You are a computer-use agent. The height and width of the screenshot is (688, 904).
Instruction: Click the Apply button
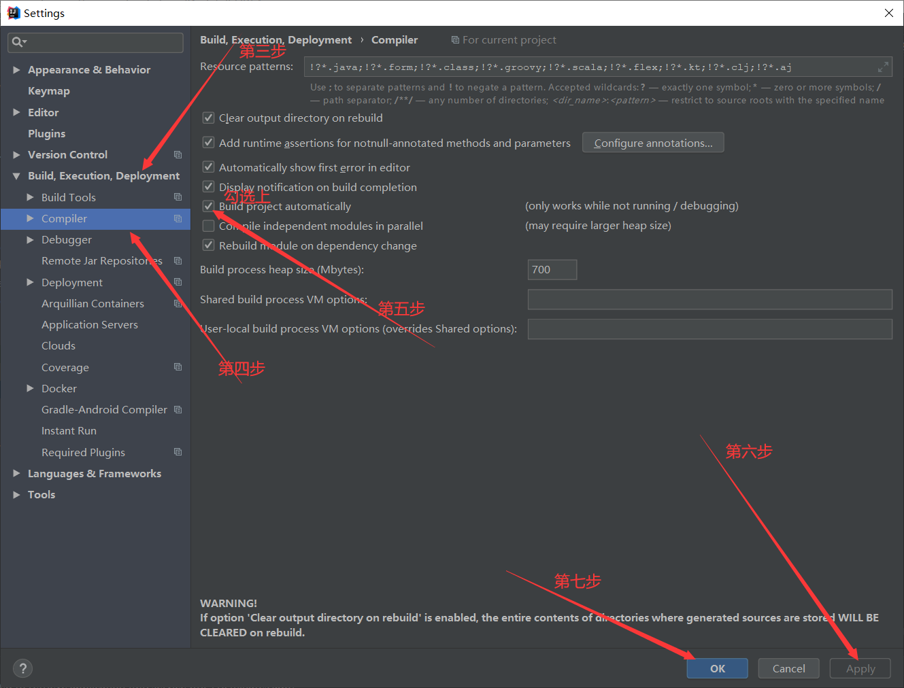(x=860, y=668)
